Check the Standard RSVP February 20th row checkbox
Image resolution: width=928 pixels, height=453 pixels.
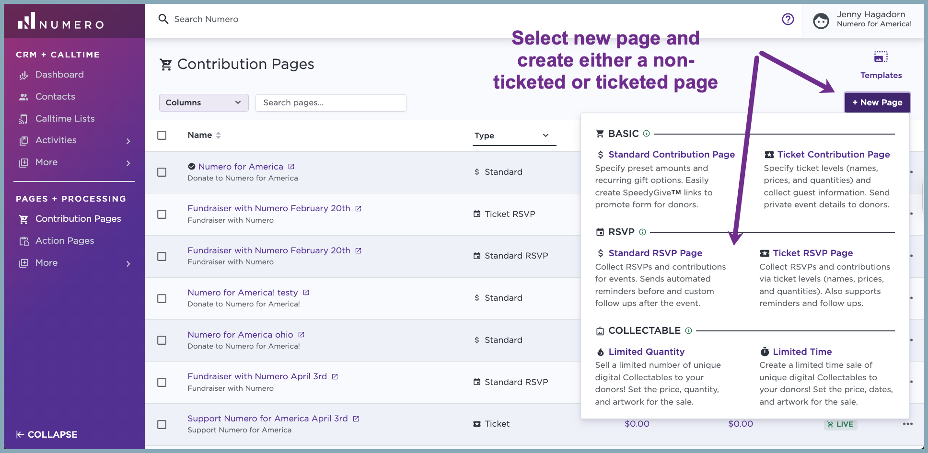click(162, 257)
